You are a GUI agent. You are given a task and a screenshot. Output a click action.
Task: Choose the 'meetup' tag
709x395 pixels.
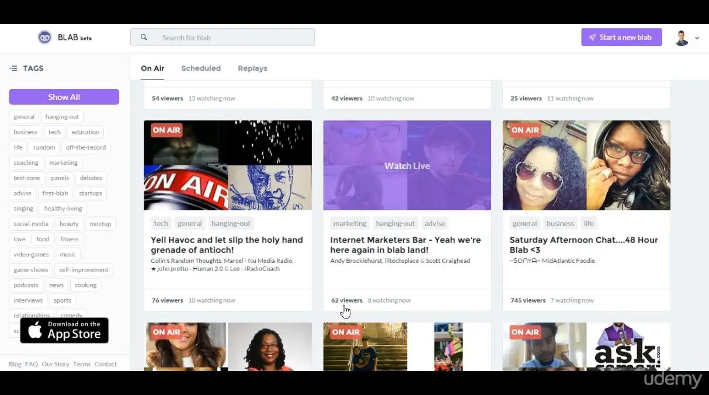(100, 224)
